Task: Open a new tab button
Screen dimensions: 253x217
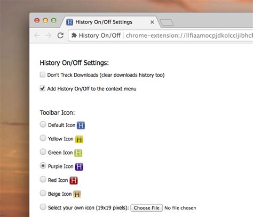Action: [x=167, y=23]
